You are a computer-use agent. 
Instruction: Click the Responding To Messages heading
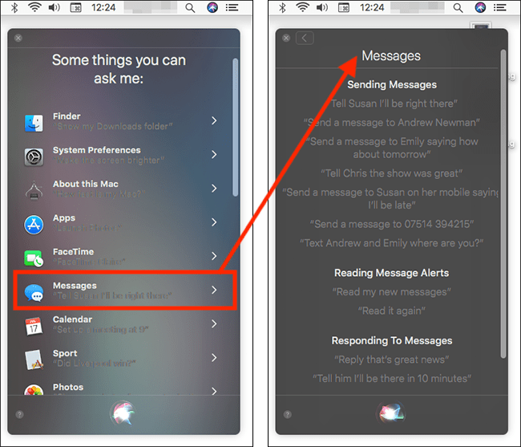(x=392, y=341)
